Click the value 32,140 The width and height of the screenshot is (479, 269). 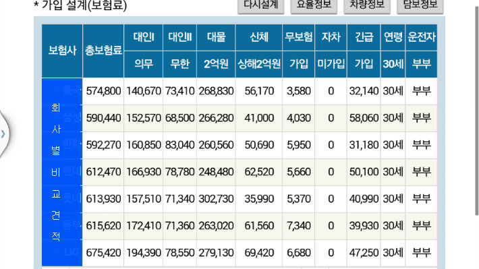point(364,91)
